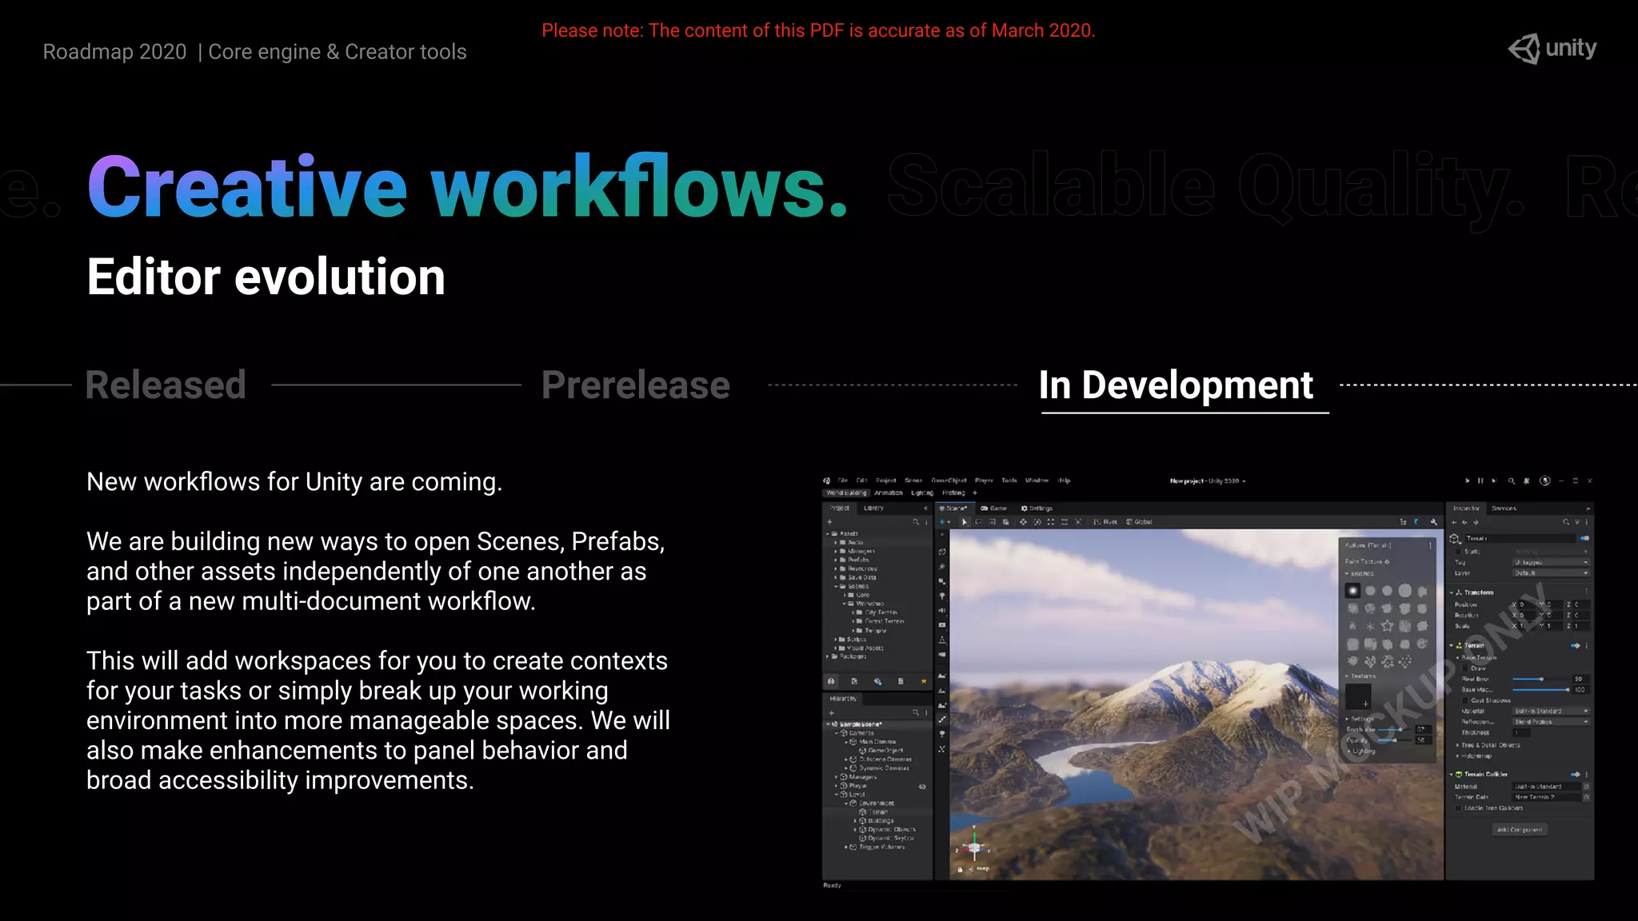
Task: Click the search icon in editor title bar
Action: click(x=1512, y=480)
